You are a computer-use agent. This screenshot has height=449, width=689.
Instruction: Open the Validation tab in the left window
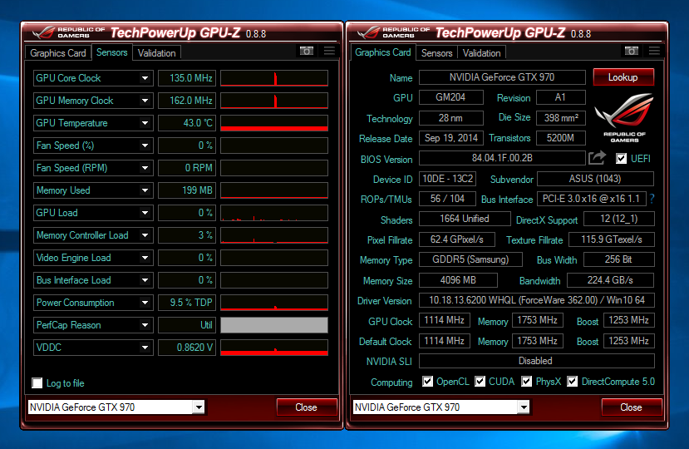156,52
